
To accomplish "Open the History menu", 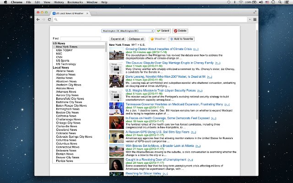I will 59,2.
